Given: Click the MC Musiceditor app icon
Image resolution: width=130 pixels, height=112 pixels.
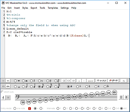Looking at the screenshot, I should 3,3.
